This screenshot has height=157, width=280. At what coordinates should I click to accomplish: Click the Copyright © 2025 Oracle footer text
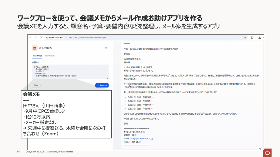click(x=49, y=152)
